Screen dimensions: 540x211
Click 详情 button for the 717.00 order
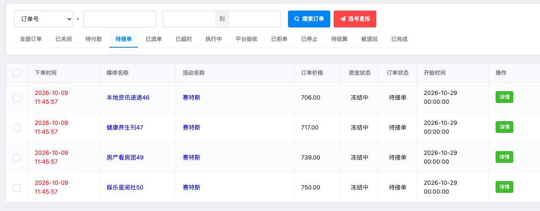pos(504,127)
